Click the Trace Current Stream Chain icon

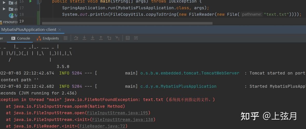(136, 38)
